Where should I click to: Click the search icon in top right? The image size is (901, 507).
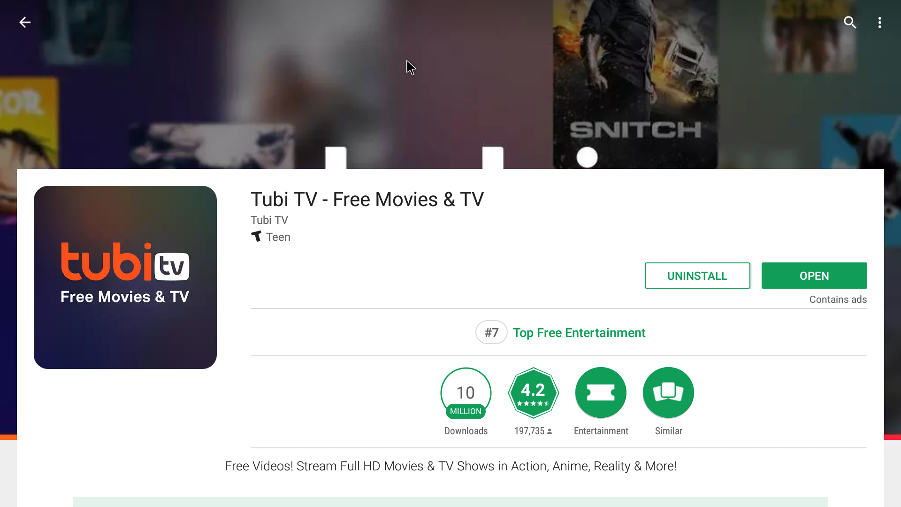coord(850,22)
